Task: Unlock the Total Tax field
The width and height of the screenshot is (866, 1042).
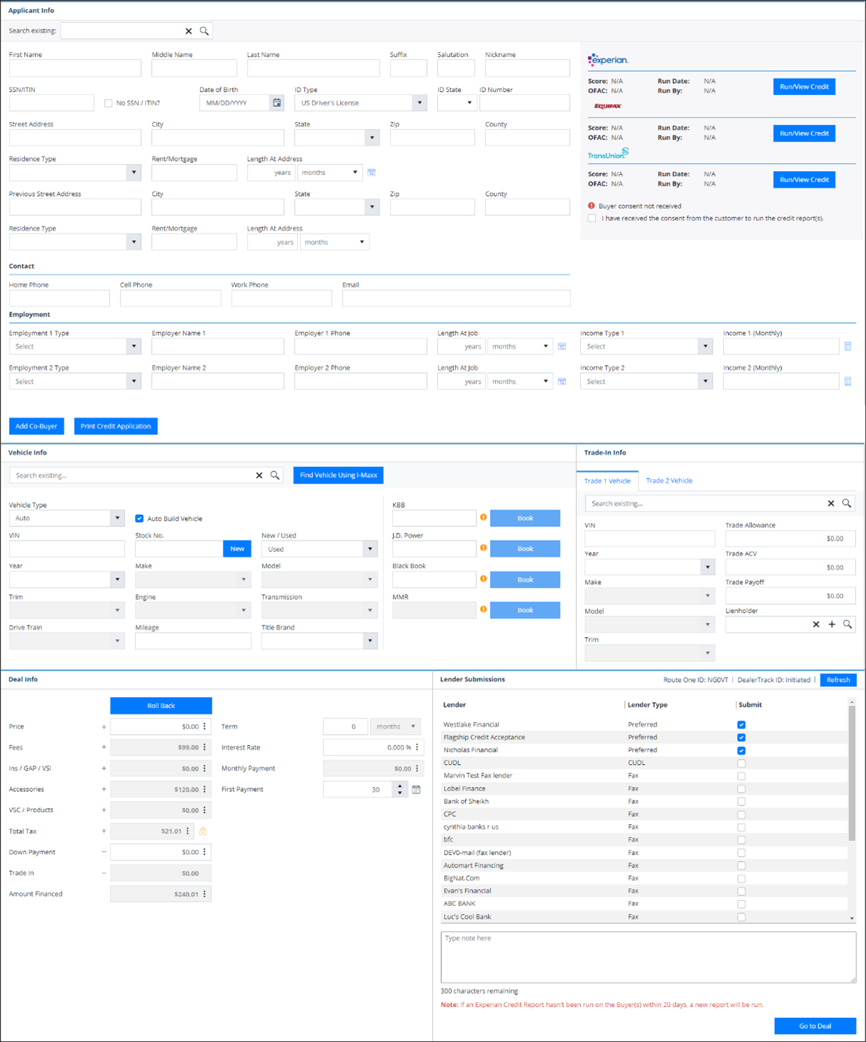Action: coord(203,831)
